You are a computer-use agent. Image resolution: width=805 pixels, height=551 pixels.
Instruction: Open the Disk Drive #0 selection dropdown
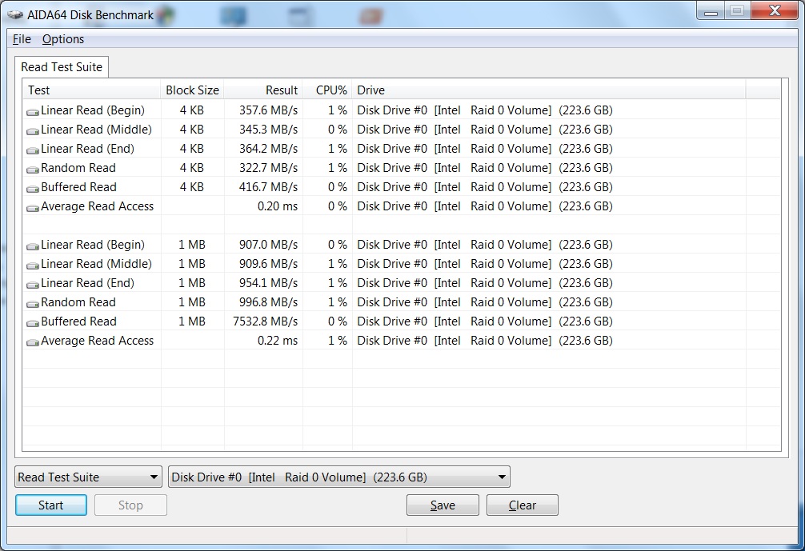click(x=338, y=477)
